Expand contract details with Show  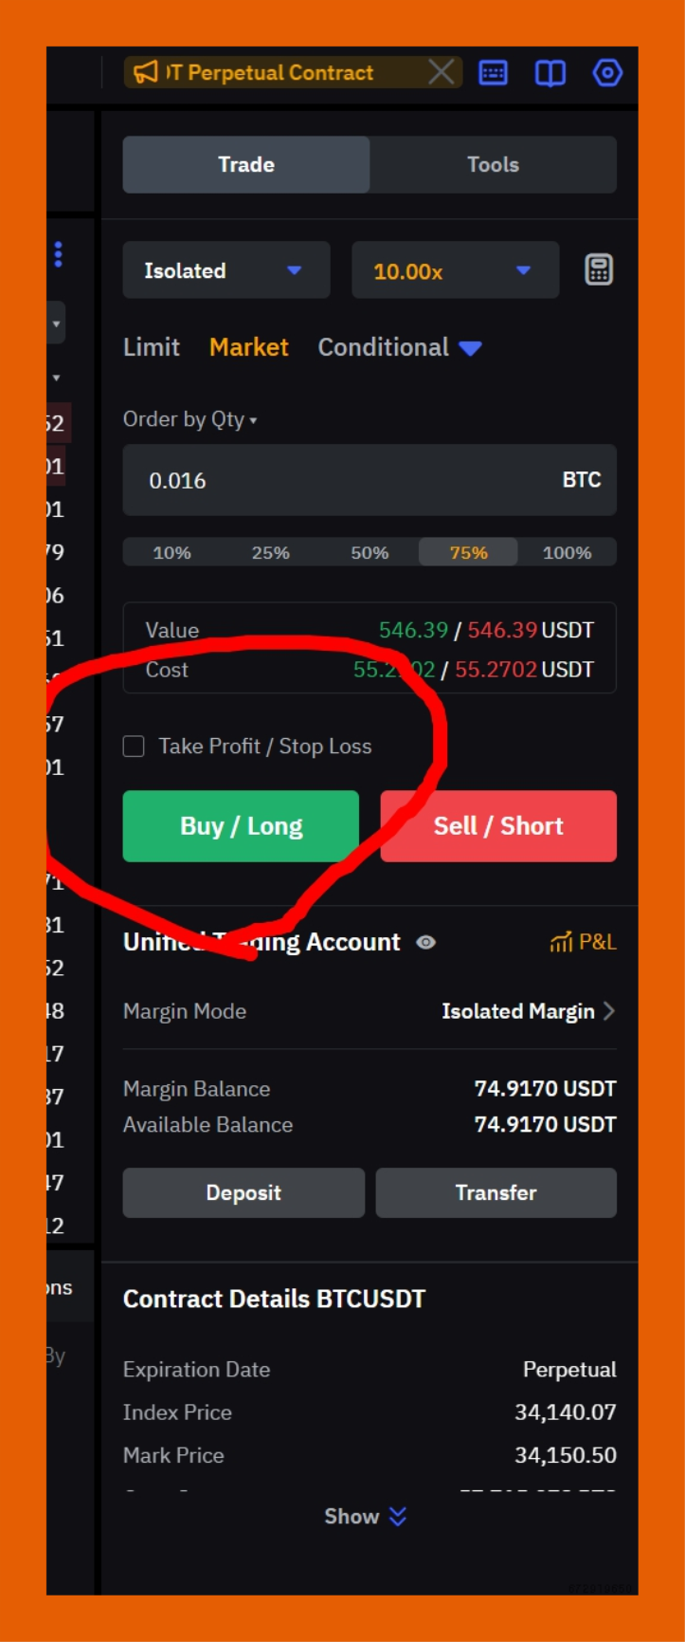click(x=365, y=1516)
